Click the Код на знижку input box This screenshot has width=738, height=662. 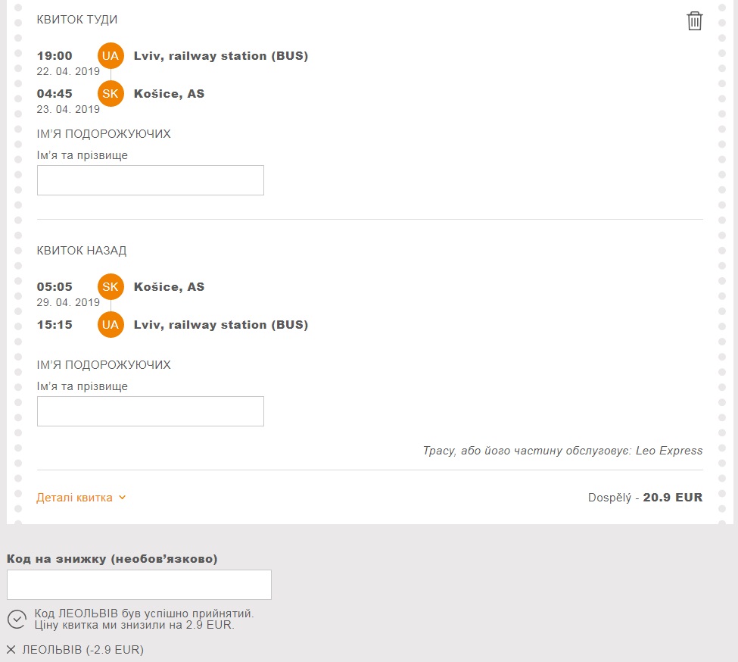tap(139, 585)
